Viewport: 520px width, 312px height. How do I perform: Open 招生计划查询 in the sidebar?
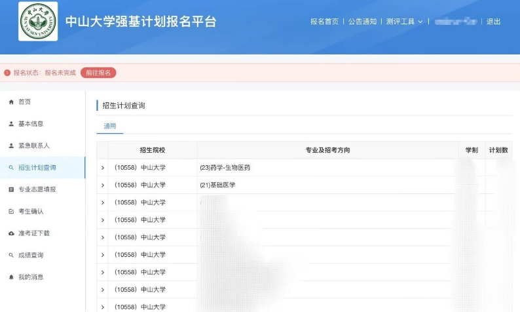37,168
